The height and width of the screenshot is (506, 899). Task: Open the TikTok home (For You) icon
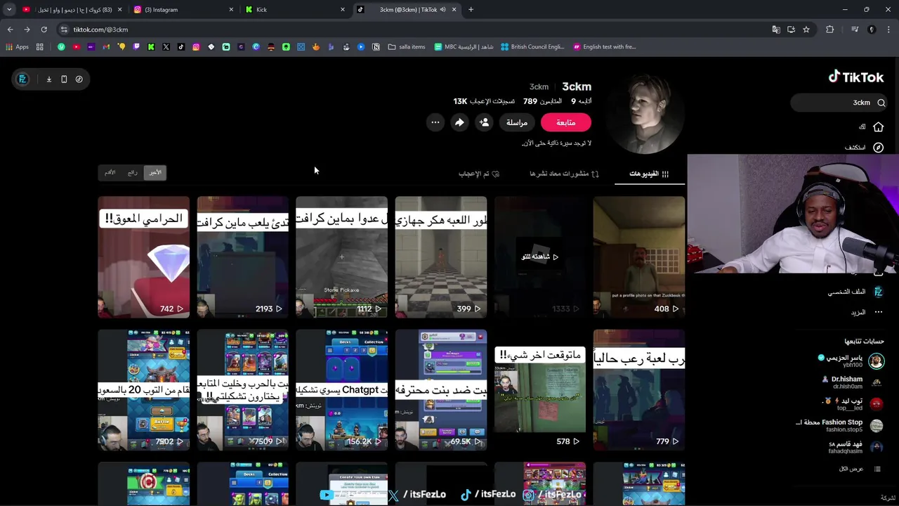tap(878, 126)
